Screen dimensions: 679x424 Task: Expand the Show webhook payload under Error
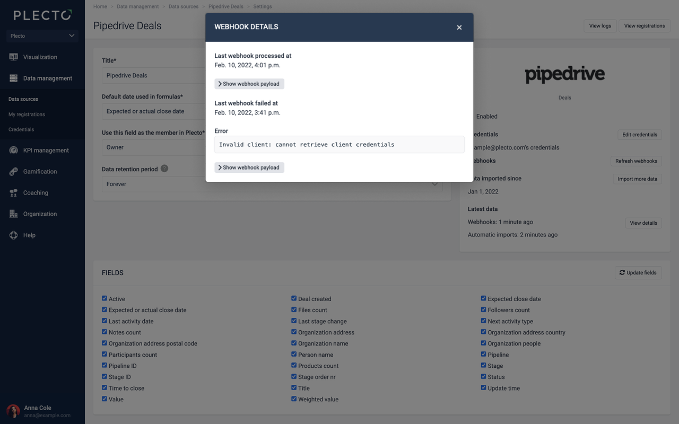249,167
